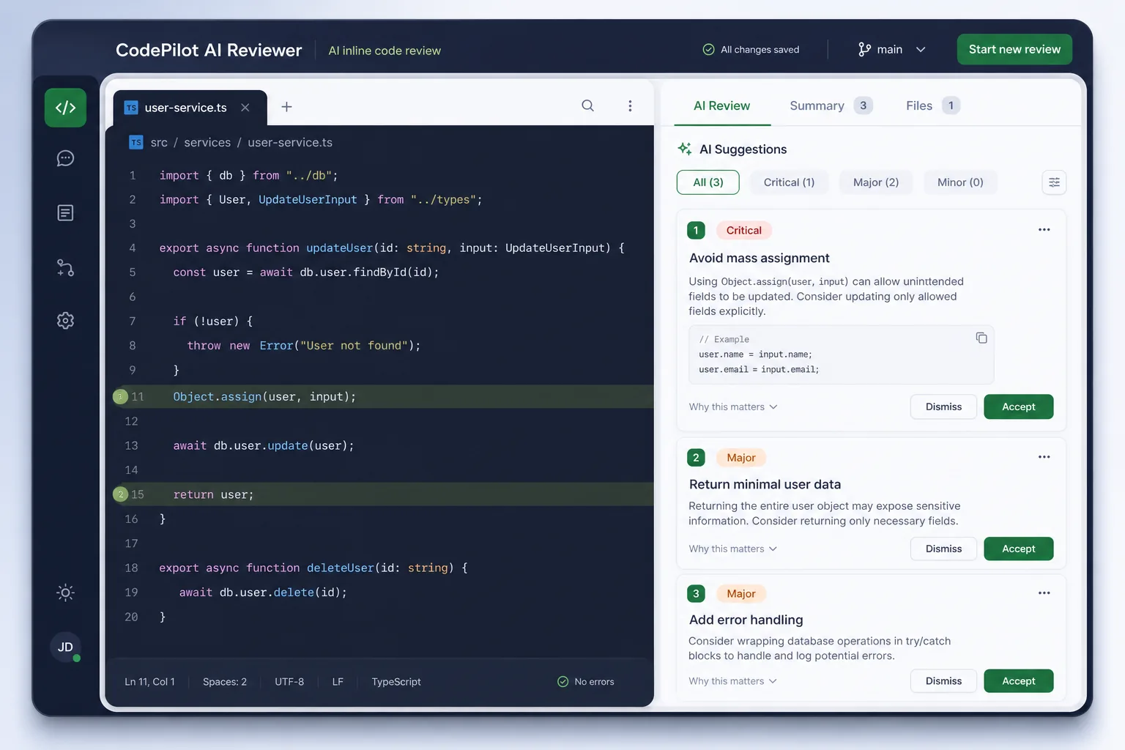This screenshot has width=1125, height=750.
Task: Copy the example code snippet
Action: click(981, 338)
